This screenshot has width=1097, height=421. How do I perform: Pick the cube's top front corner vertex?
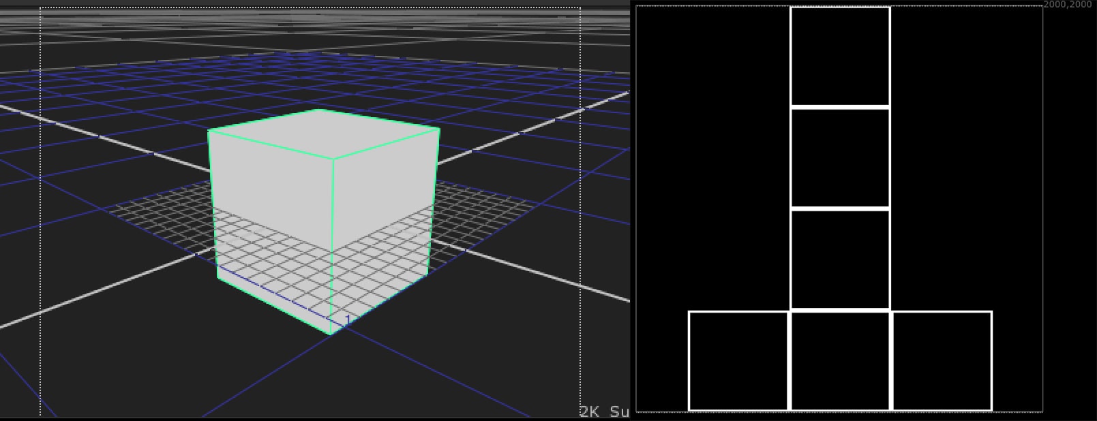(x=333, y=159)
